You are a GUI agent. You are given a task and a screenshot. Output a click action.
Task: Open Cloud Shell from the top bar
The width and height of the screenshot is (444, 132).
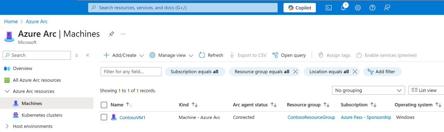tap(329, 8)
